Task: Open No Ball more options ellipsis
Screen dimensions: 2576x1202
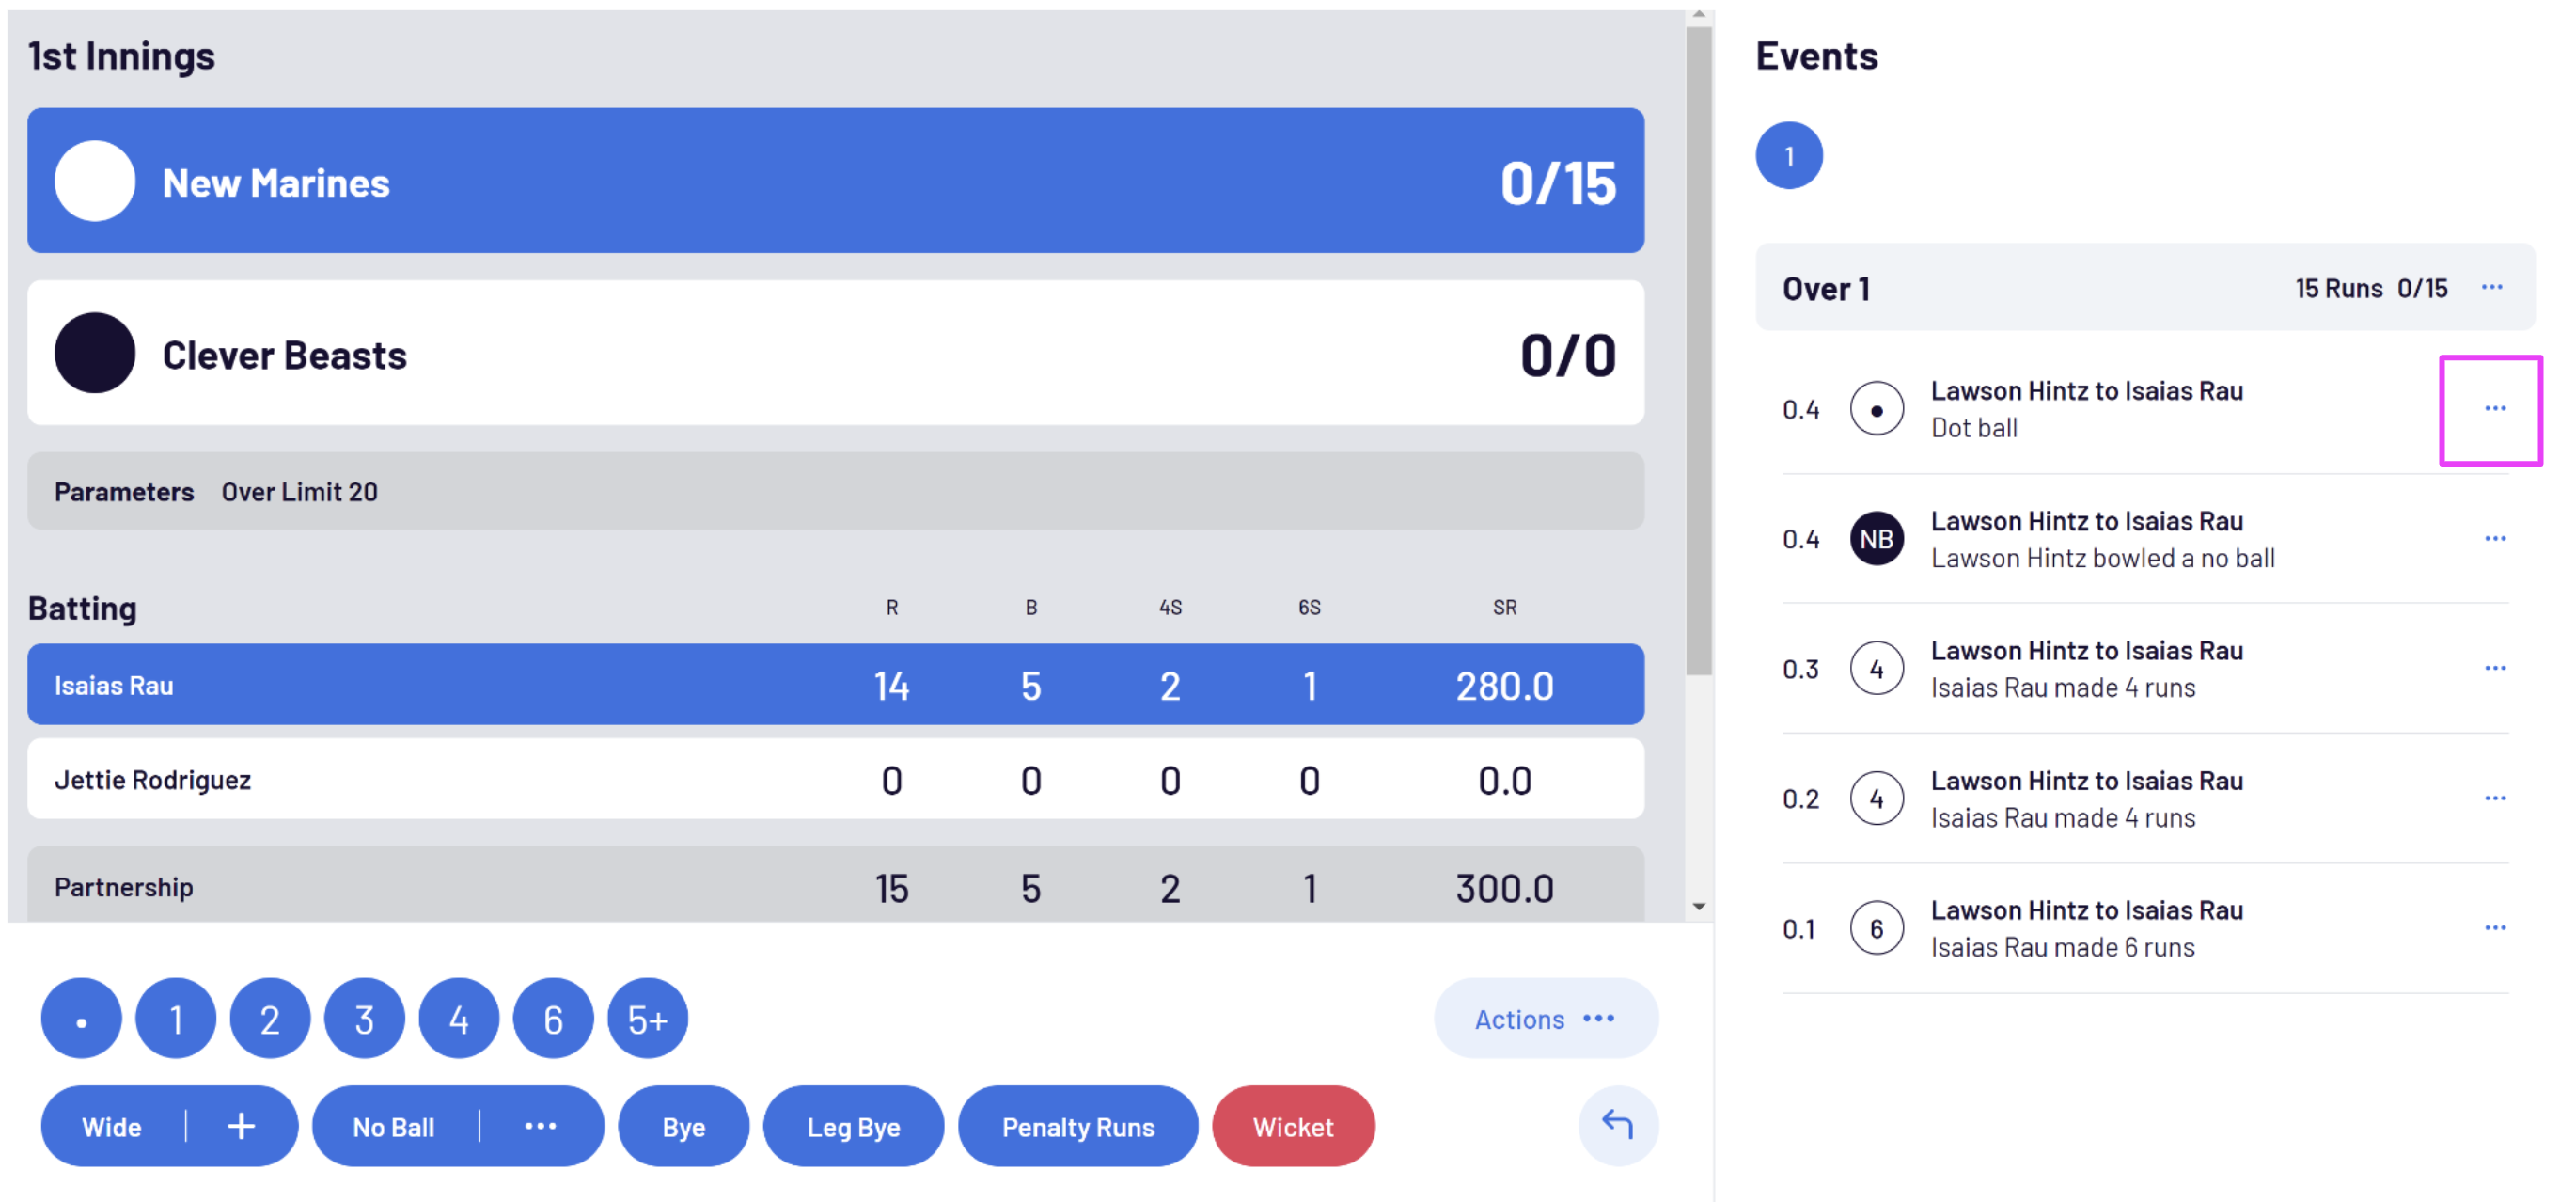Action: click(541, 1126)
